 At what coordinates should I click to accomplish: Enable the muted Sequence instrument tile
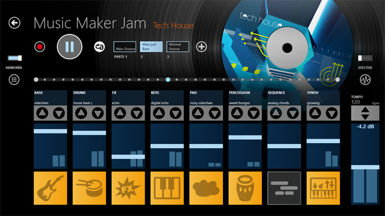pos(284,188)
